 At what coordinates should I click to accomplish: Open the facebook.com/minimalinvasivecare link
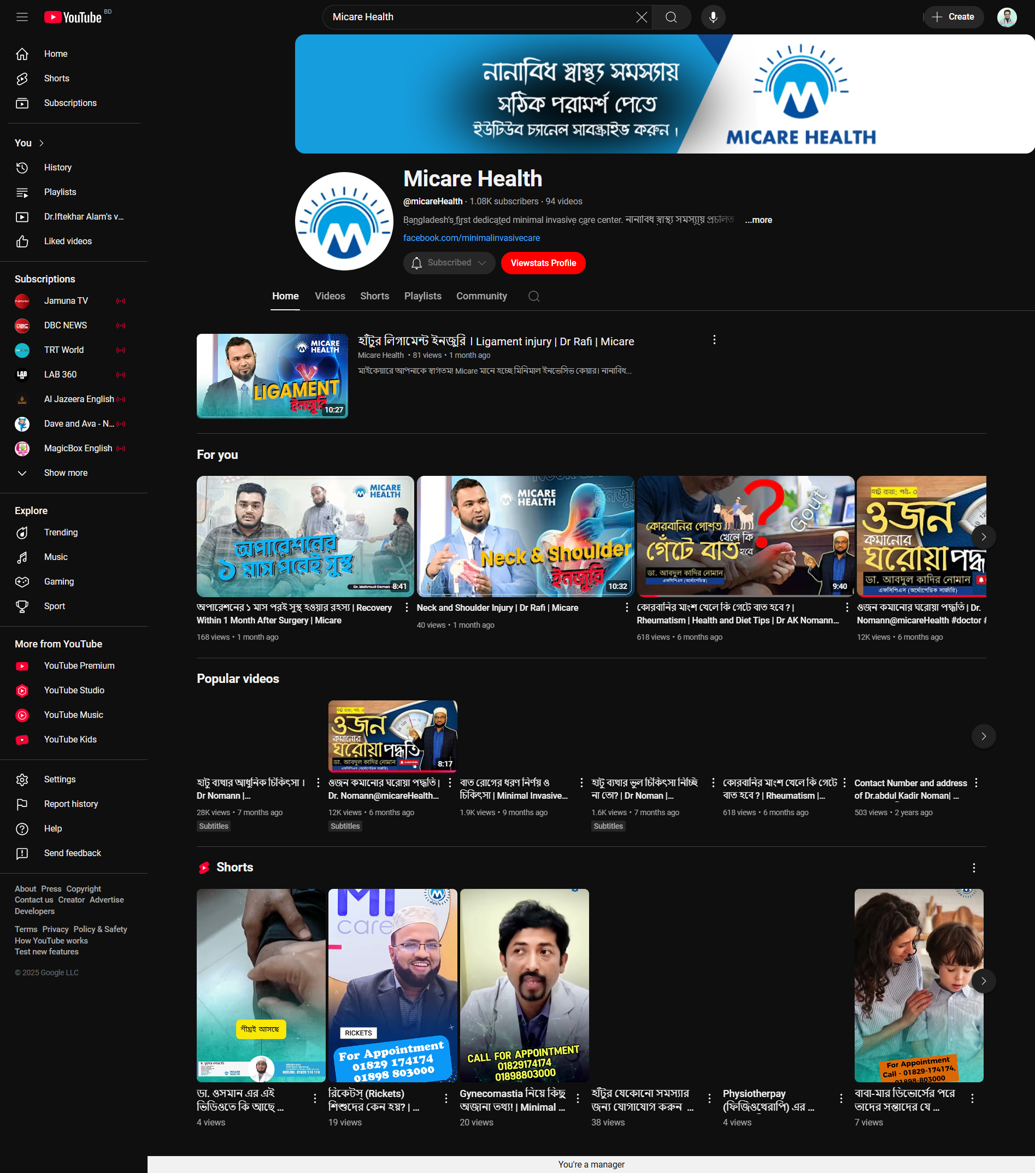(x=471, y=238)
